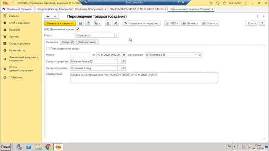Open Закупки section in the sidebar

point(14,36)
